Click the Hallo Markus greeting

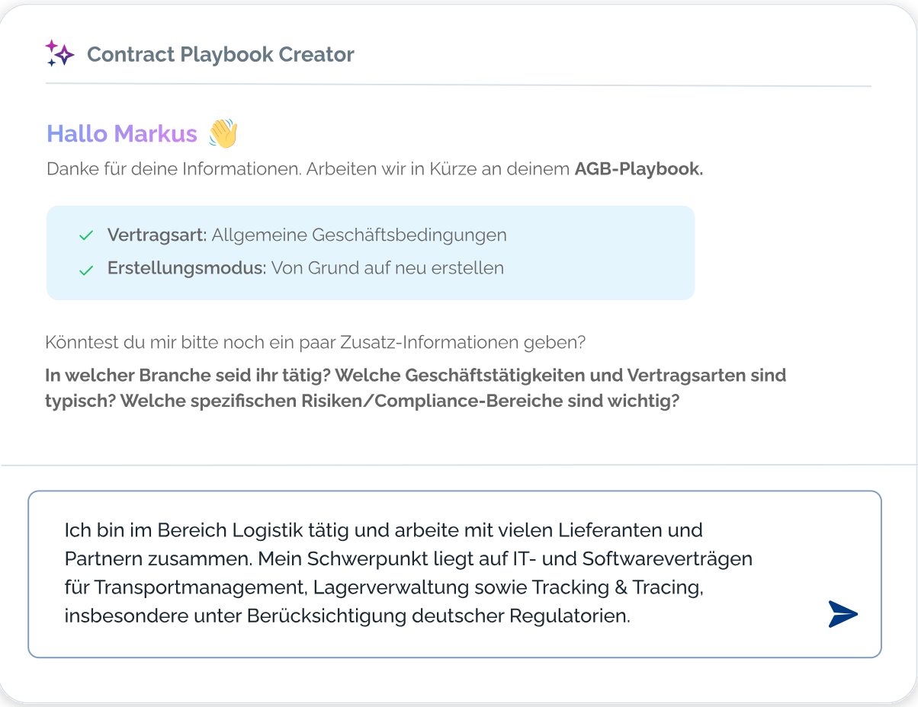[x=122, y=134]
